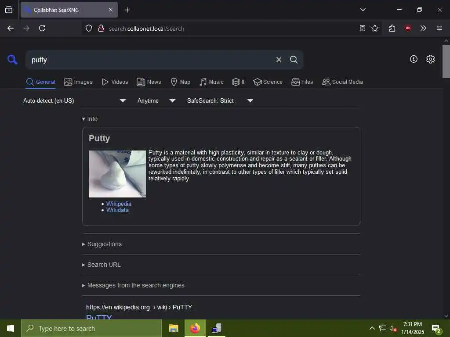Image resolution: width=450 pixels, height=337 pixels.
Task: Open the Wikidata link
Action: click(117, 210)
